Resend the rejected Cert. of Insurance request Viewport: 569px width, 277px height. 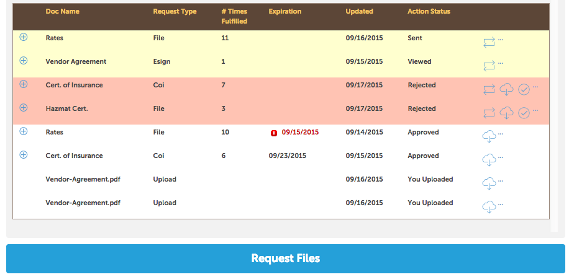[x=489, y=89]
